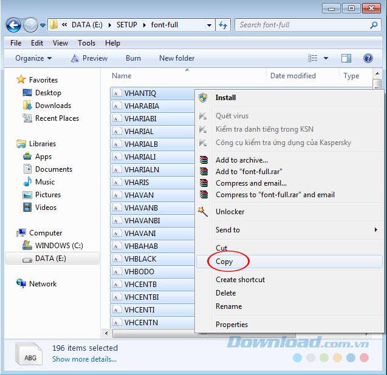Click Unlocker wand entry
387x375 pixels.
point(230,212)
